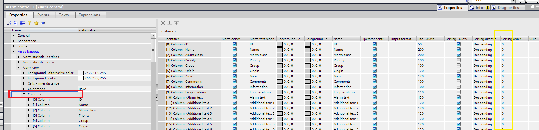Toggle Alarm colors checkbox for Column - Alarm text
Screen dimensions: 539x130
point(235,97)
